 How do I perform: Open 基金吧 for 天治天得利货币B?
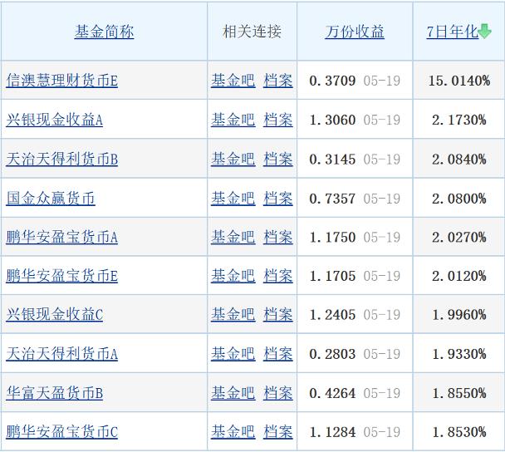tap(233, 159)
